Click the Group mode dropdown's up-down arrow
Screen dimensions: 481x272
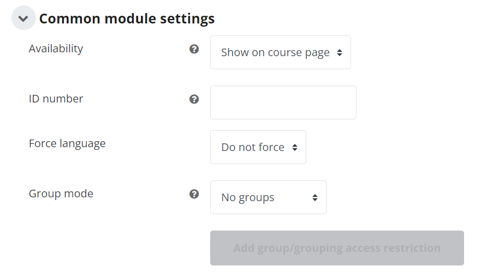click(x=314, y=197)
